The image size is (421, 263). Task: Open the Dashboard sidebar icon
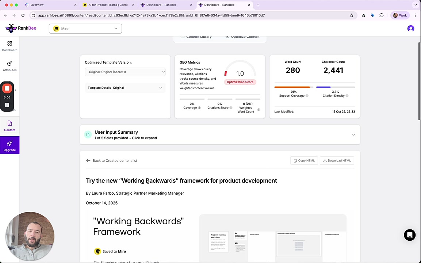9,46
